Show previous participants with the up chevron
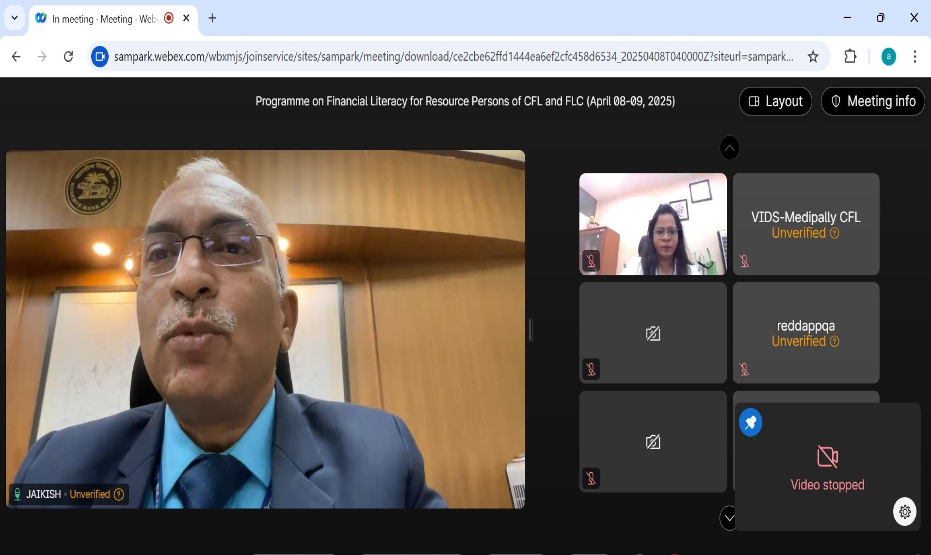Viewport: 931px width, 555px height. click(x=730, y=148)
